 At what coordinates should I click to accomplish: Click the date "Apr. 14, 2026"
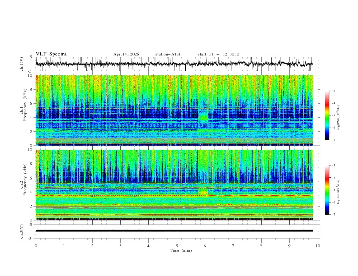coord(126,54)
